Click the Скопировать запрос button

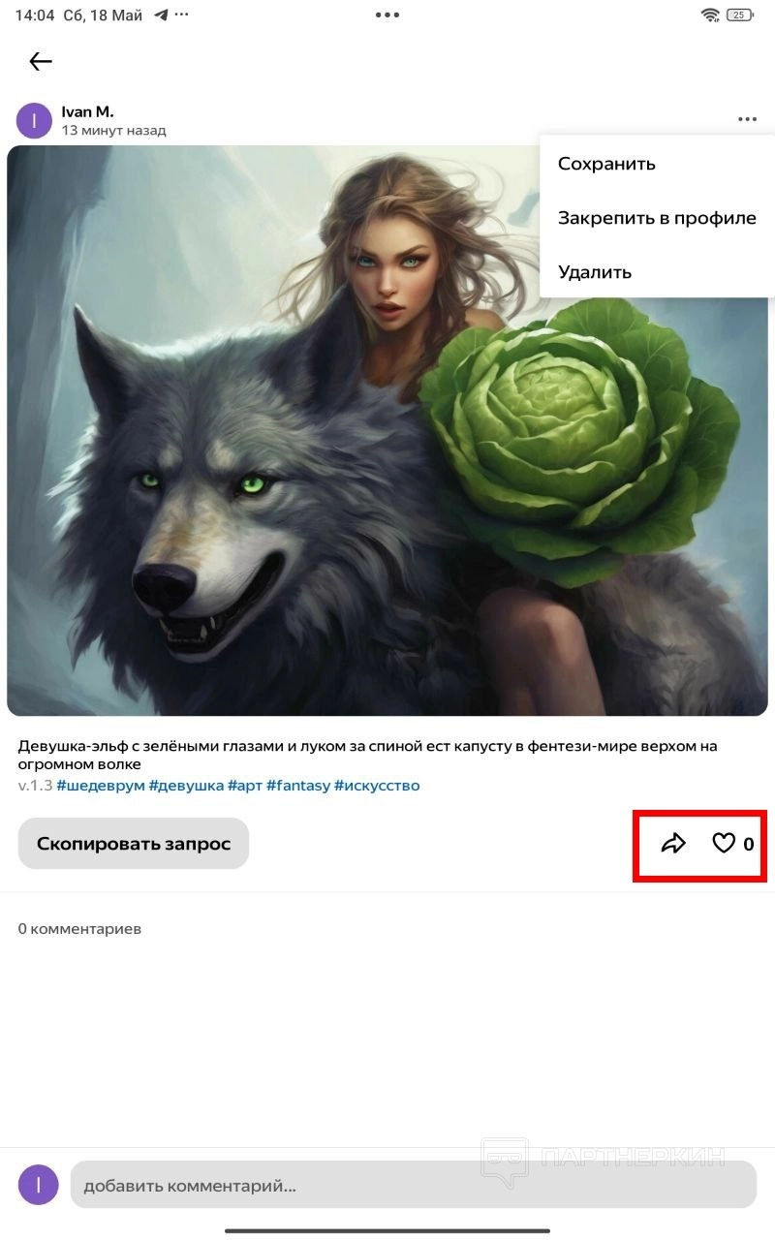[x=134, y=844]
